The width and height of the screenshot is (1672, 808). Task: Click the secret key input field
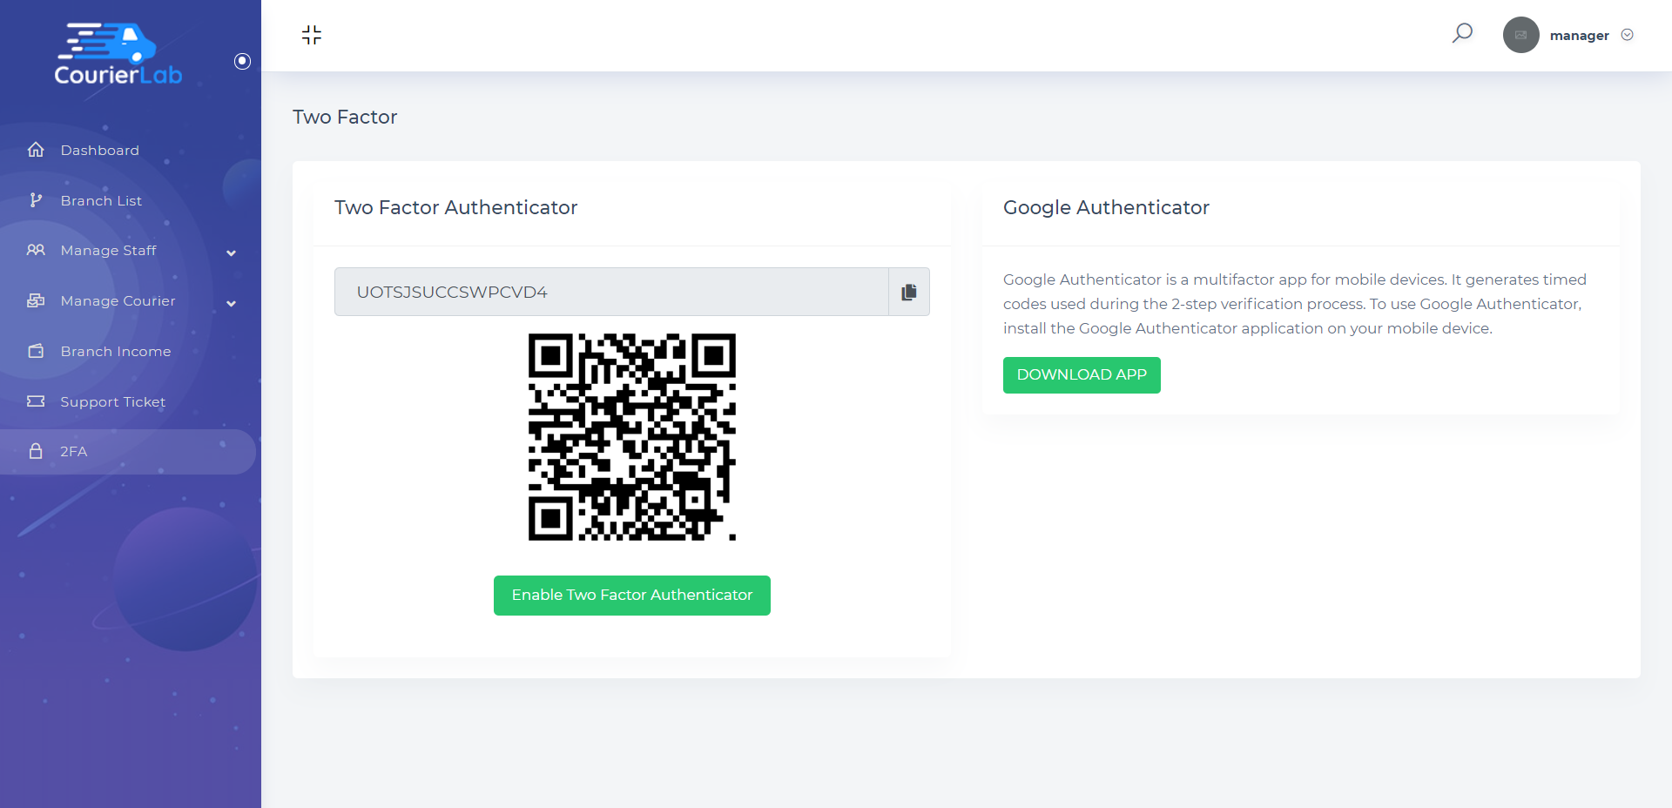[x=611, y=292]
